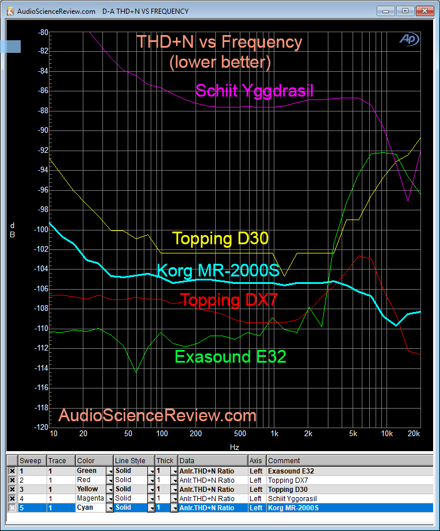Click the Korg MR-2000S graph annotation
Image resolution: width=440 pixels, height=531 pixels.
point(219,271)
